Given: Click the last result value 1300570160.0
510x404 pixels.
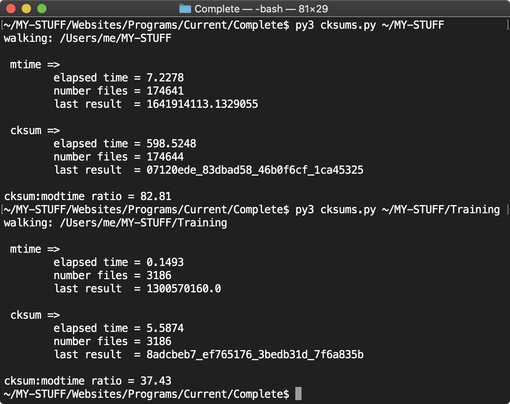Looking at the screenshot, I should [x=183, y=288].
